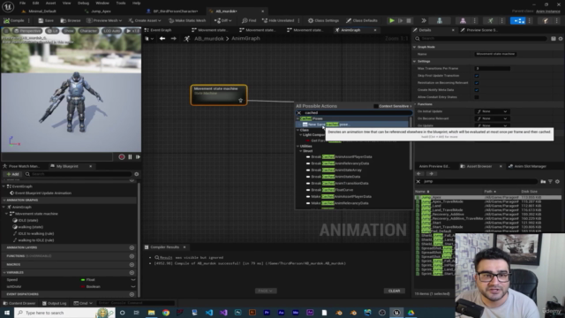Viewport: 565px width, 318px height.
Task: Save the animation blueprint
Action: (x=46, y=20)
